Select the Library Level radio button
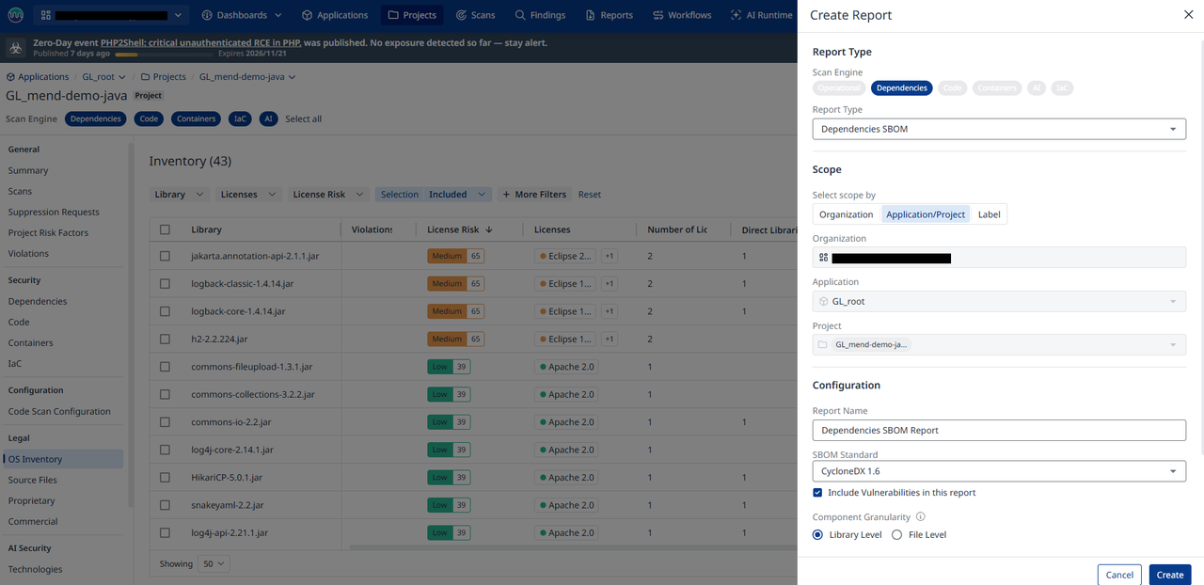The image size is (1204, 585). click(817, 535)
